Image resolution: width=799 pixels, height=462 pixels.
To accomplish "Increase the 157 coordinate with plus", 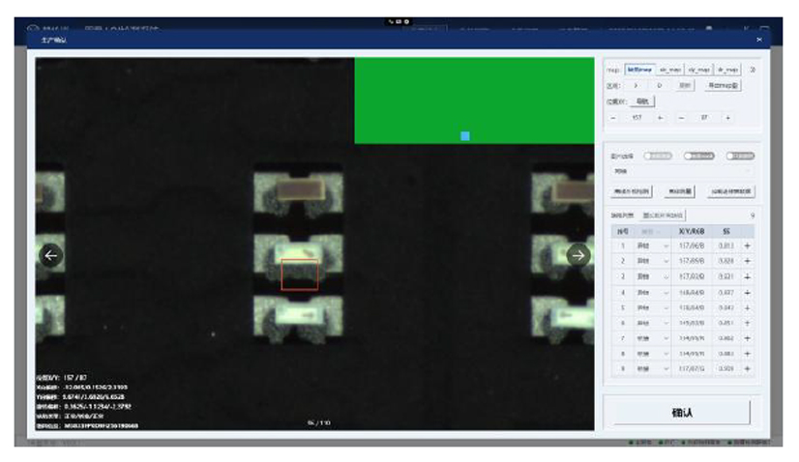I will click(x=660, y=118).
